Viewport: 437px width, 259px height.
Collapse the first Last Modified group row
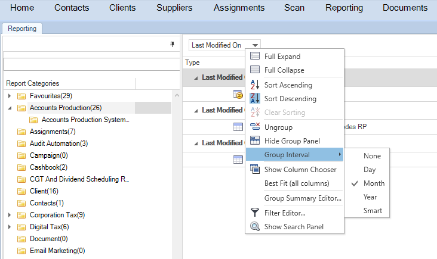click(196, 78)
